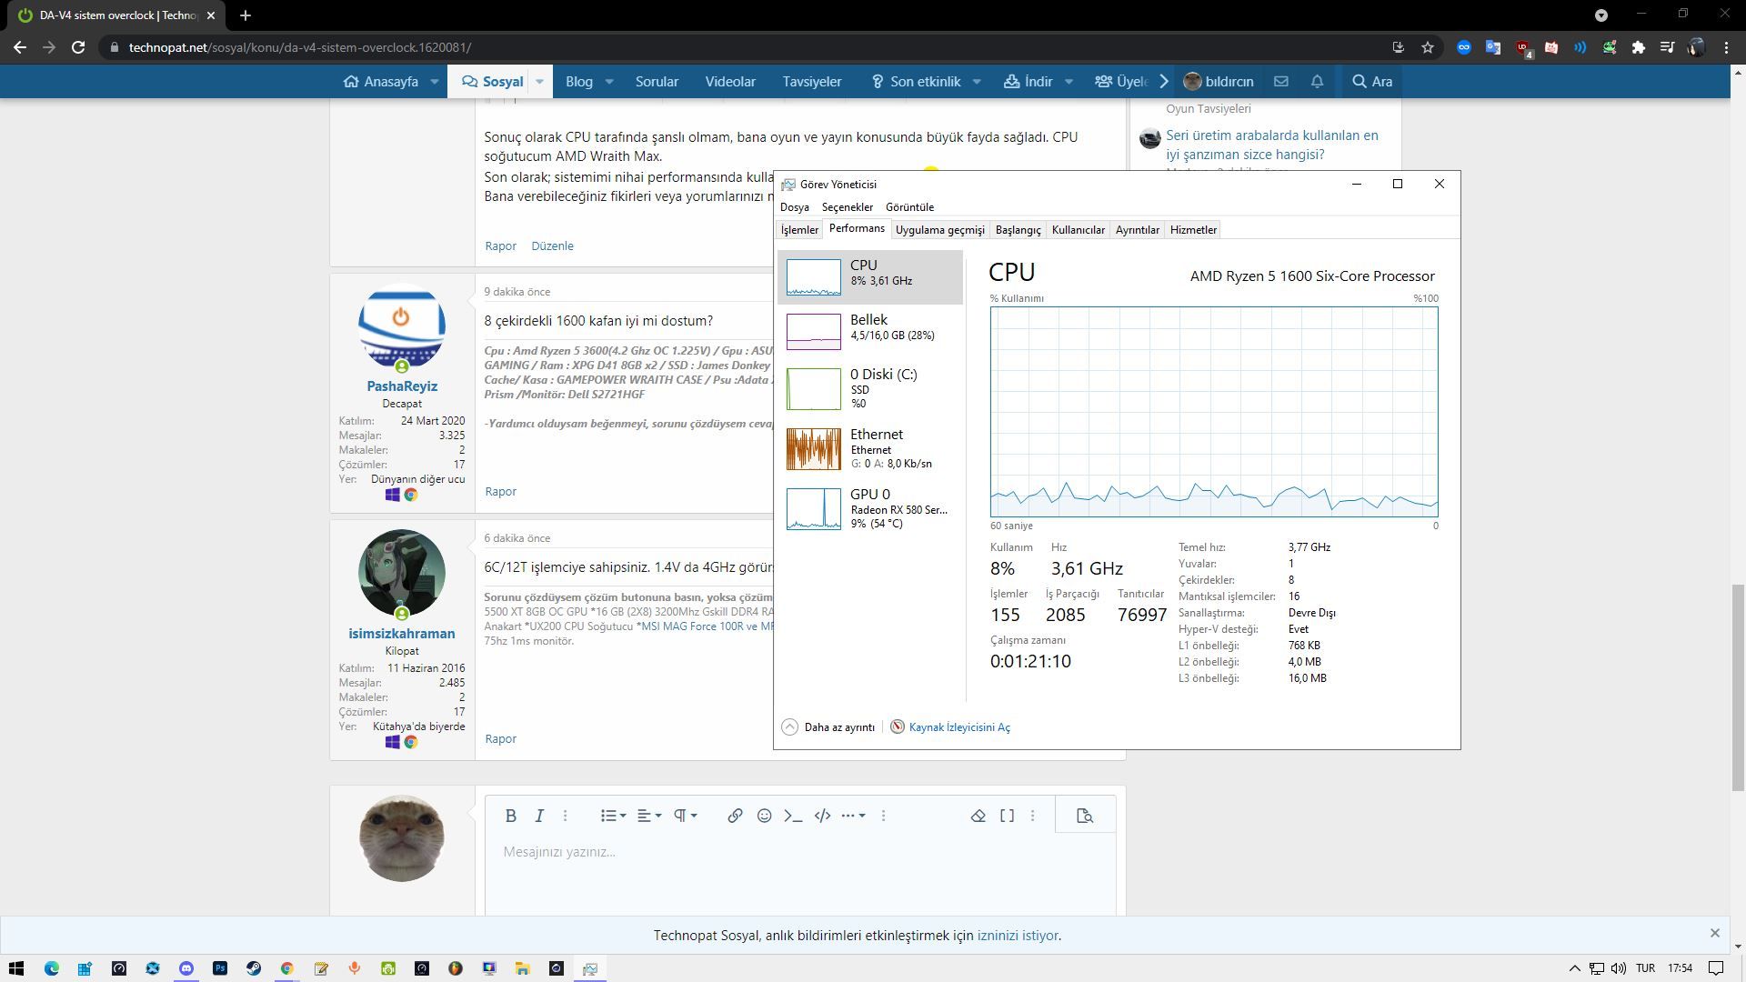The width and height of the screenshot is (1746, 982).
Task: Click the insert link icon in editor
Action: pos(735,816)
